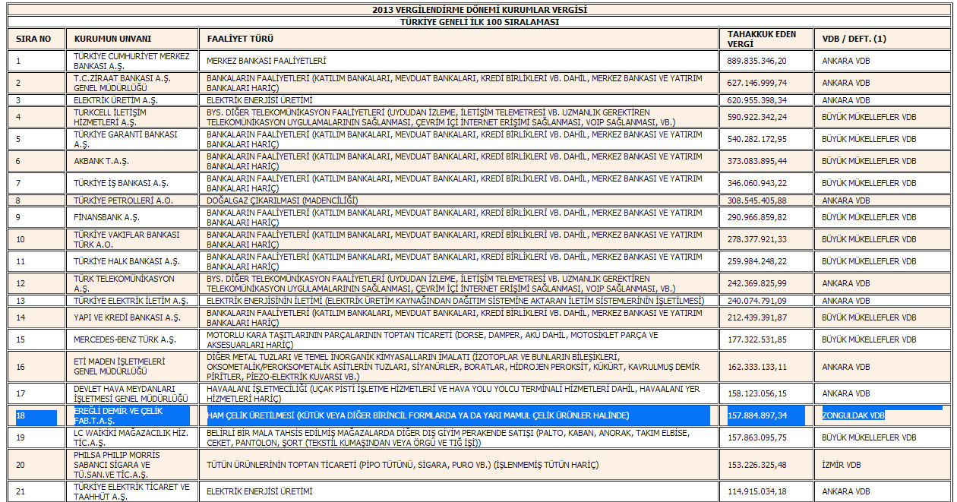Click DOĞALGAZ ÇIKARILMASI (MADENCİLİĞİ) activity cell
The width and height of the screenshot is (957, 502).
click(x=459, y=200)
